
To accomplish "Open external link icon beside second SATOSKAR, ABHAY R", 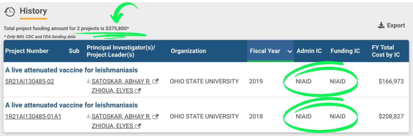I will click(156, 116).
